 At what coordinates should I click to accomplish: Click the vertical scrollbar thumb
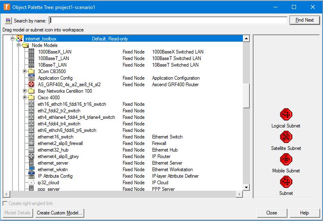coord(246,96)
